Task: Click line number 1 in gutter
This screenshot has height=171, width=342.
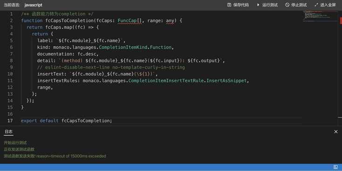Action: coord(11,14)
